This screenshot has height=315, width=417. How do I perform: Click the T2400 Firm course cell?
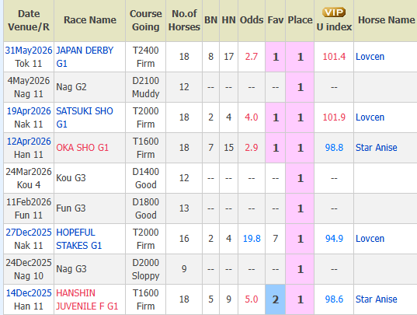[146, 57]
